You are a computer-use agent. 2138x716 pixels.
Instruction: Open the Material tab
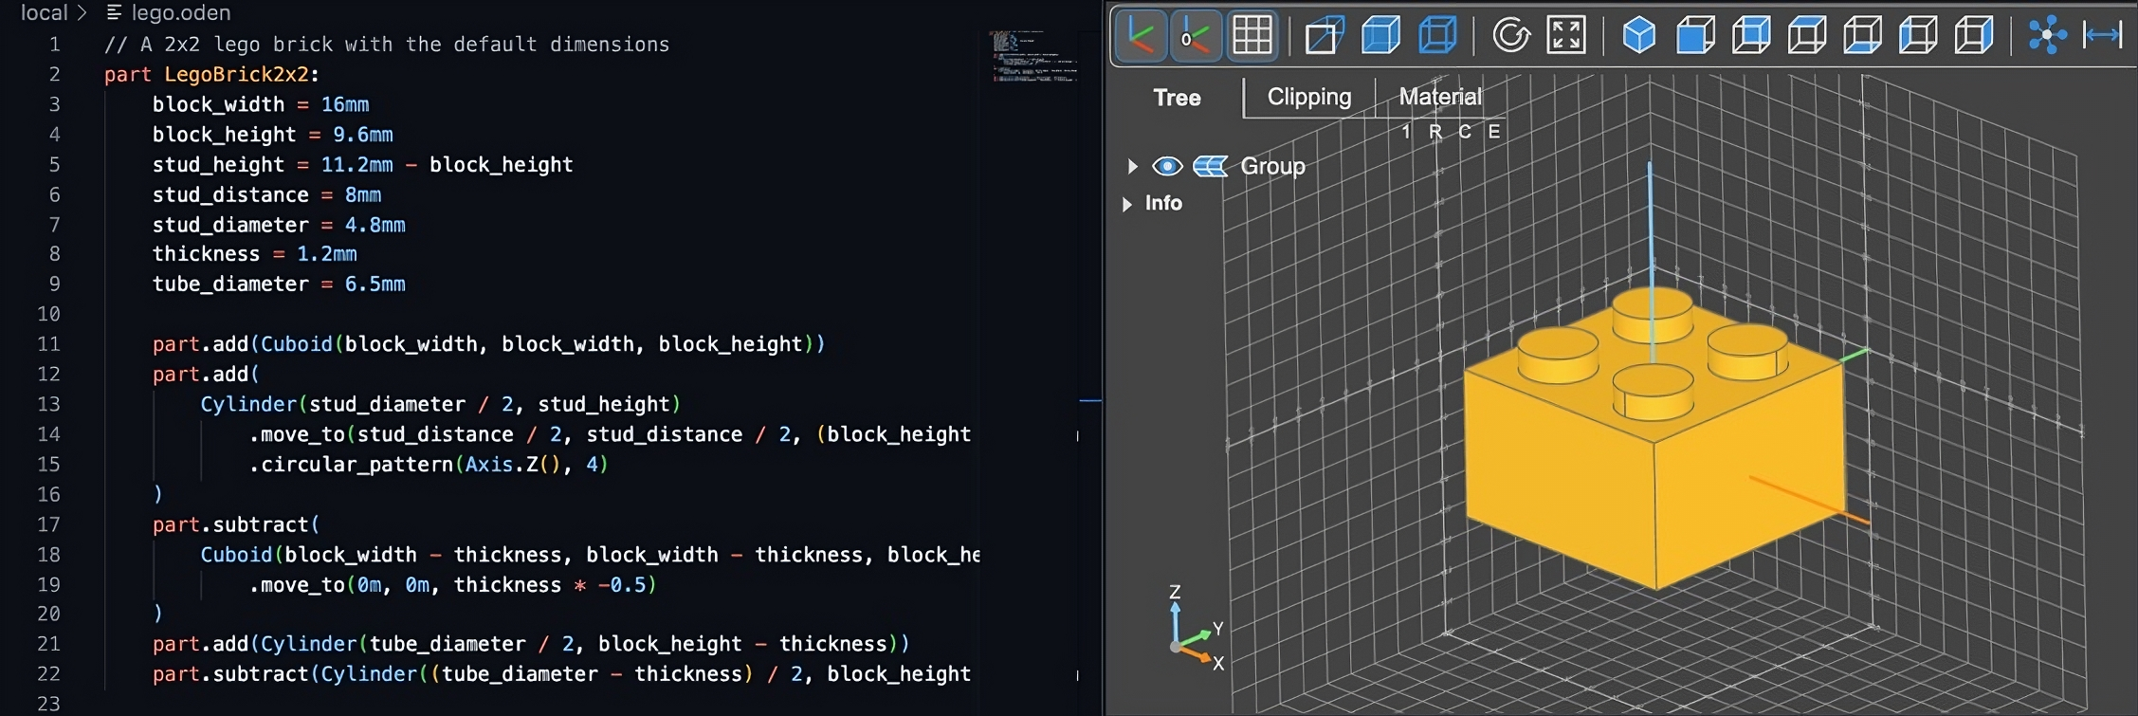[x=1439, y=97]
